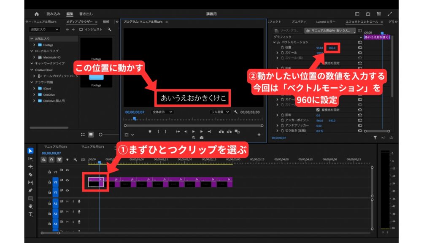Hide track V2 with the eye toggle
The height and width of the screenshot is (243, 432).
67,181
